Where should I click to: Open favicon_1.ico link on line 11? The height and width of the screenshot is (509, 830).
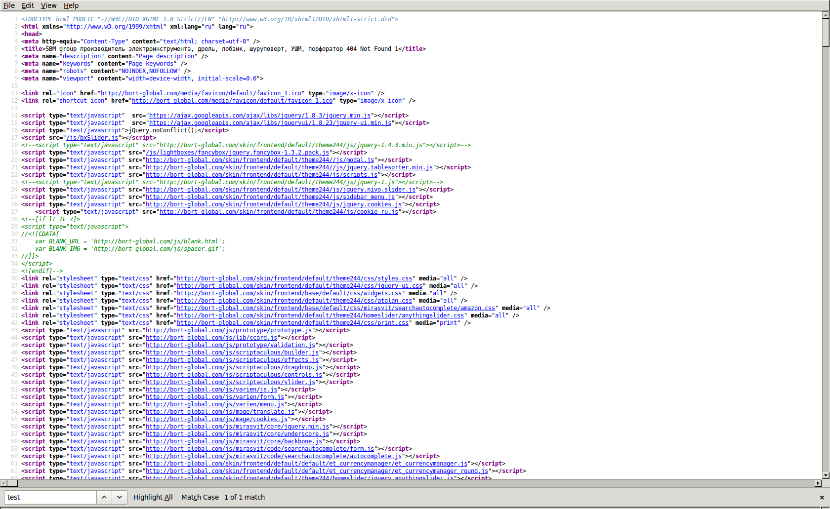pos(201,93)
